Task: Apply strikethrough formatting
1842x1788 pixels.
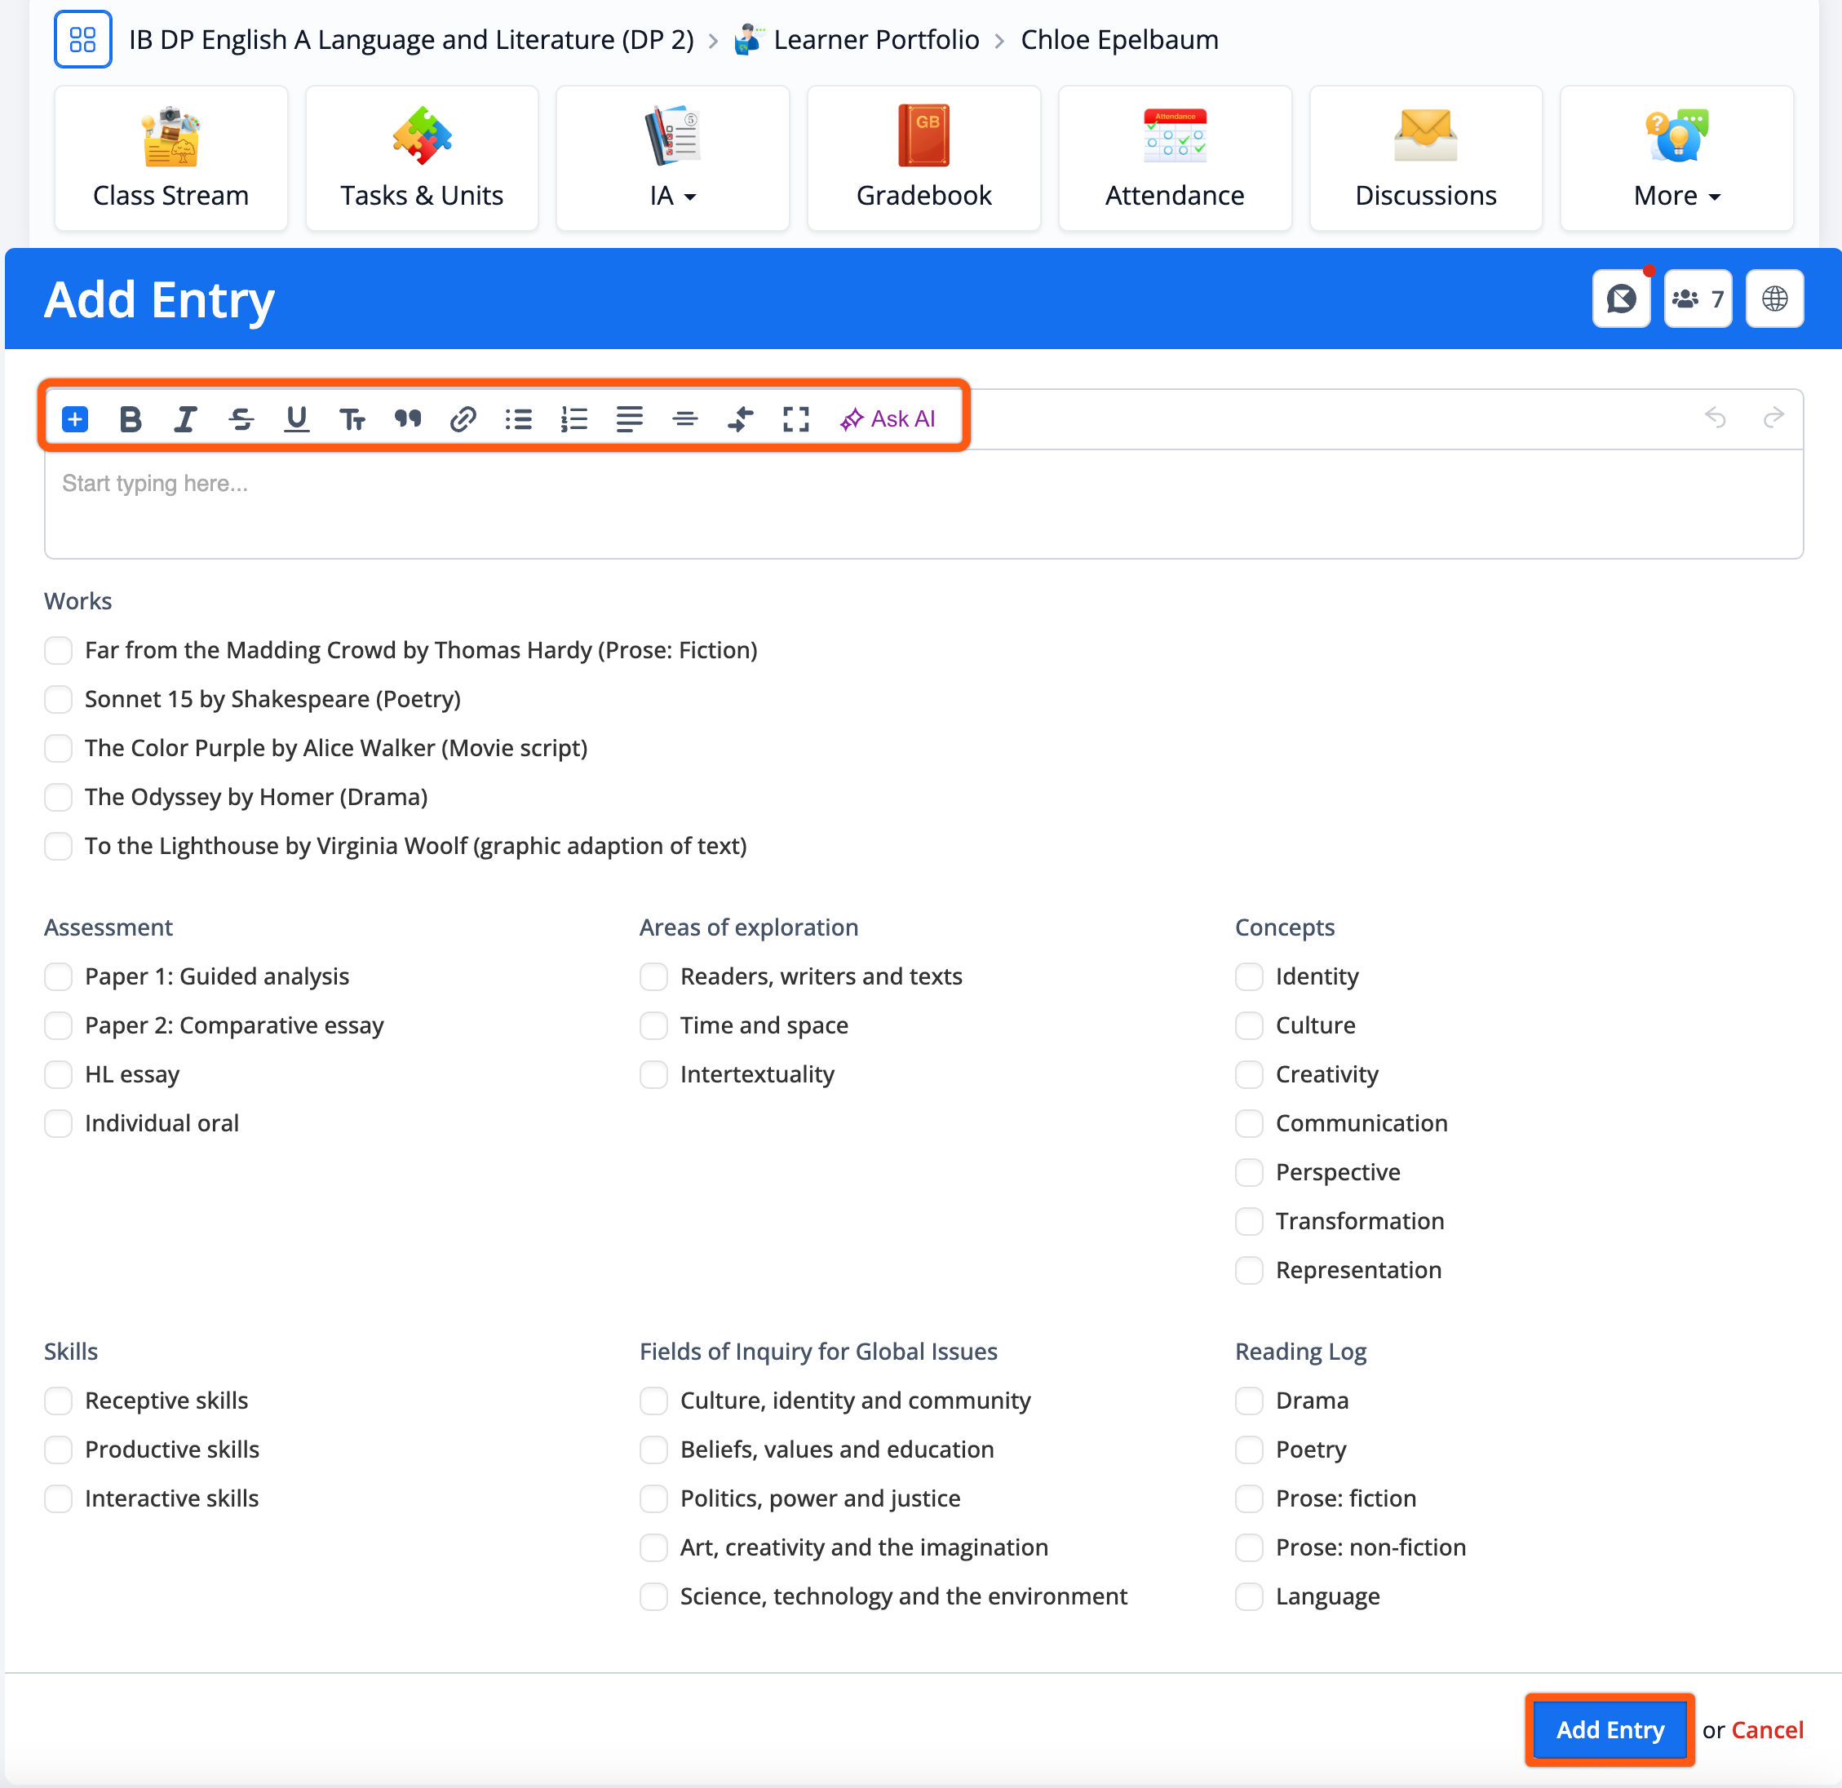Action: tap(241, 419)
